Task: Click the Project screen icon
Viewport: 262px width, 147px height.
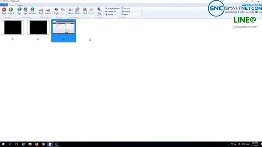Action: click(x=56, y=10)
